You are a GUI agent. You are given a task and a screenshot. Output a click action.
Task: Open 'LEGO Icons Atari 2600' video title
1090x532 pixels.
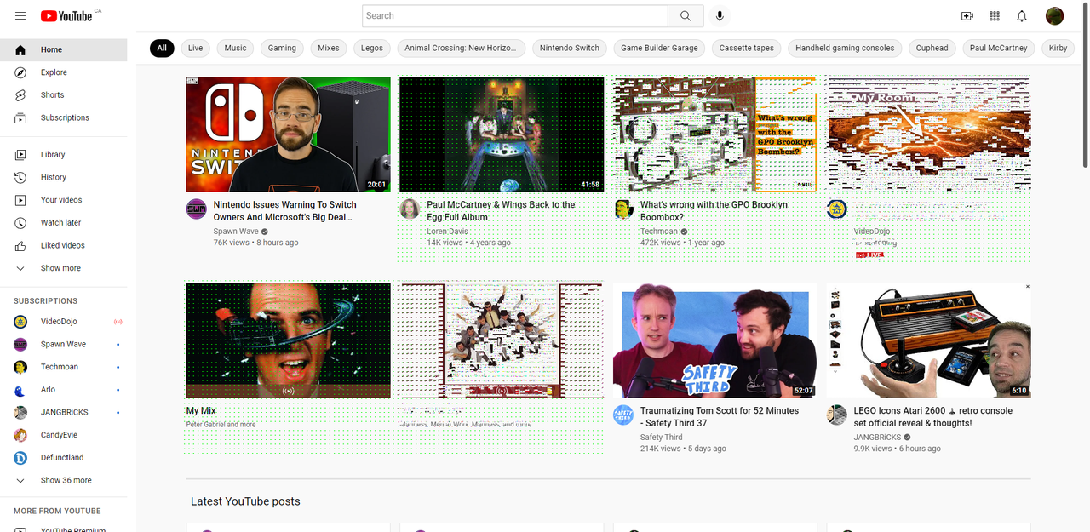click(x=933, y=417)
